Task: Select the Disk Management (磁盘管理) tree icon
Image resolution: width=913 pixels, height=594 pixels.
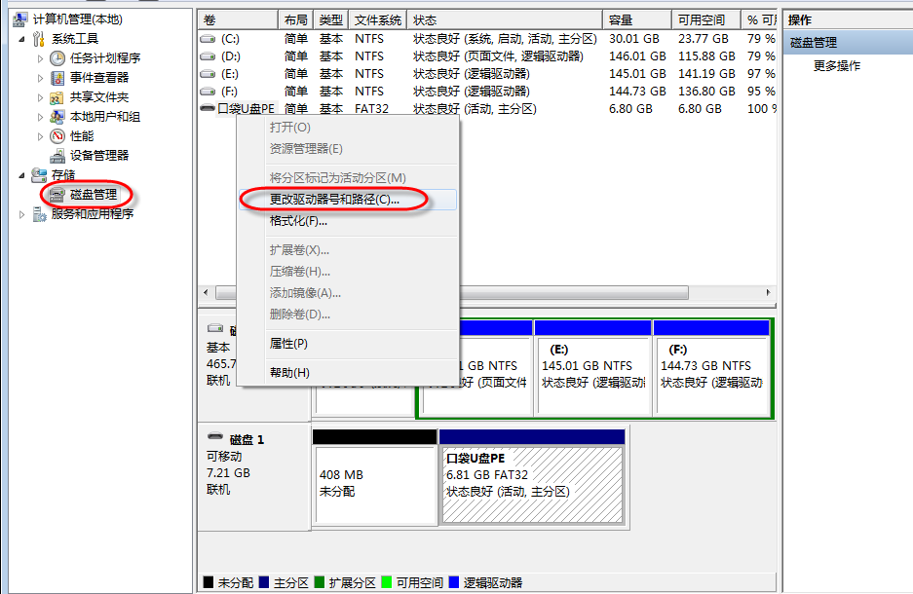Action: point(57,195)
